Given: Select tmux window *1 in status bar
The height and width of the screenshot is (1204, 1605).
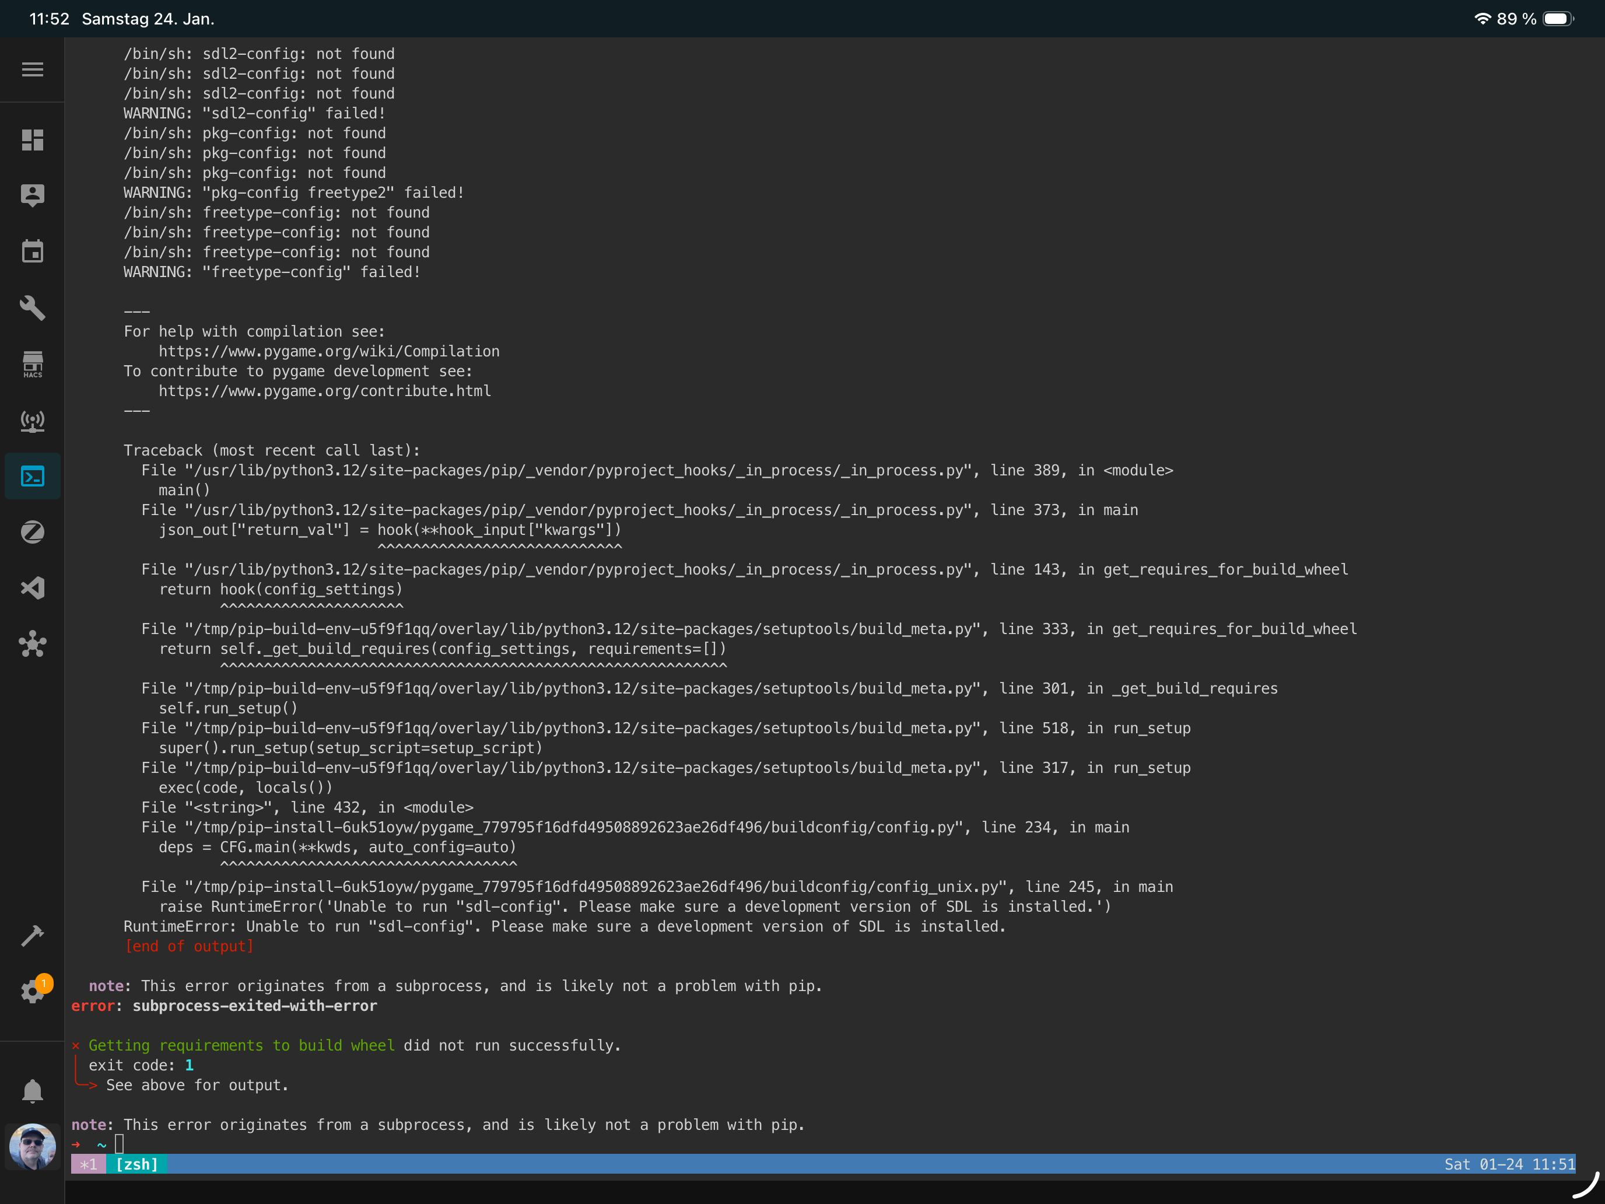Looking at the screenshot, I should click(x=89, y=1164).
